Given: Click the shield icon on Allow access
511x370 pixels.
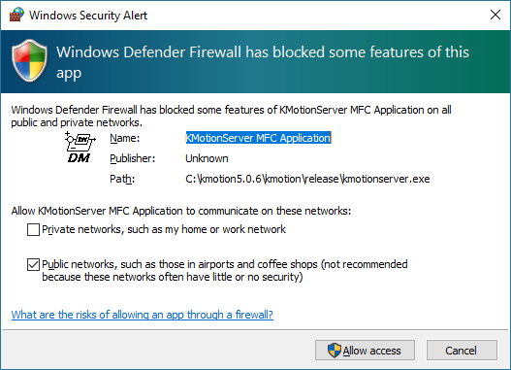Looking at the screenshot, I should (x=334, y=351).
